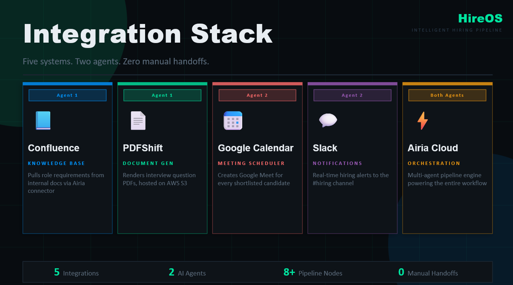Click the INTELLIGENT HIRING PIPELINE tagline
513x285 pixels.
tap(457, 30)
